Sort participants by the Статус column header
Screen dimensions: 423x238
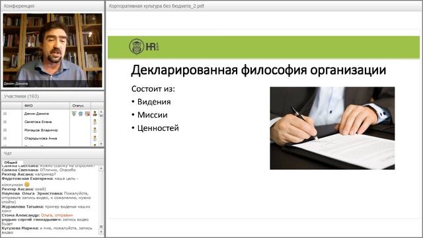[x=80, y=106]
